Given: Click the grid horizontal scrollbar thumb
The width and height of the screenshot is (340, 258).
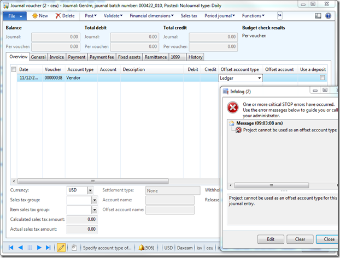Looking at the screenshot, I should (x=93, y=181).
